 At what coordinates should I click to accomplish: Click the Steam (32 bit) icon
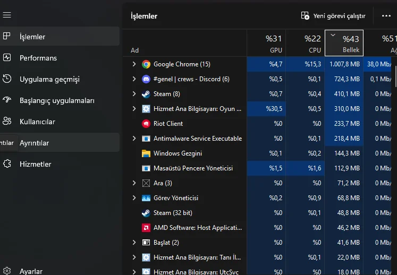[x=146, y=213]
